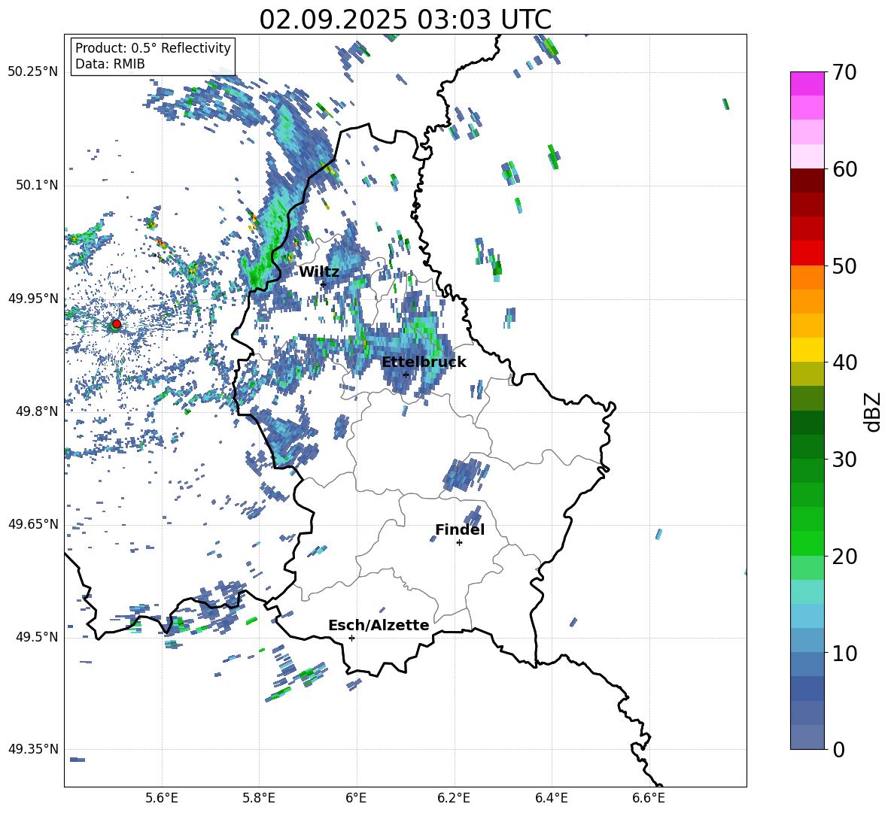
Task: Click the 6.4°E longitude label
Action: point(551,798)
